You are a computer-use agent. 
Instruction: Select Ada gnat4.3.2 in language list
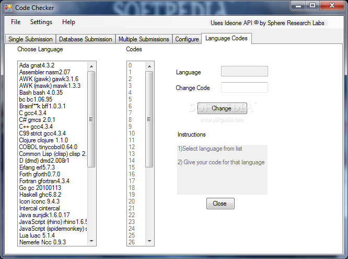point(53,65)
